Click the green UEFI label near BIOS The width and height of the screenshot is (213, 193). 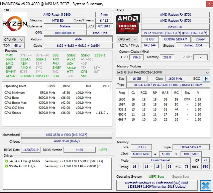click(x=103, y=150)
